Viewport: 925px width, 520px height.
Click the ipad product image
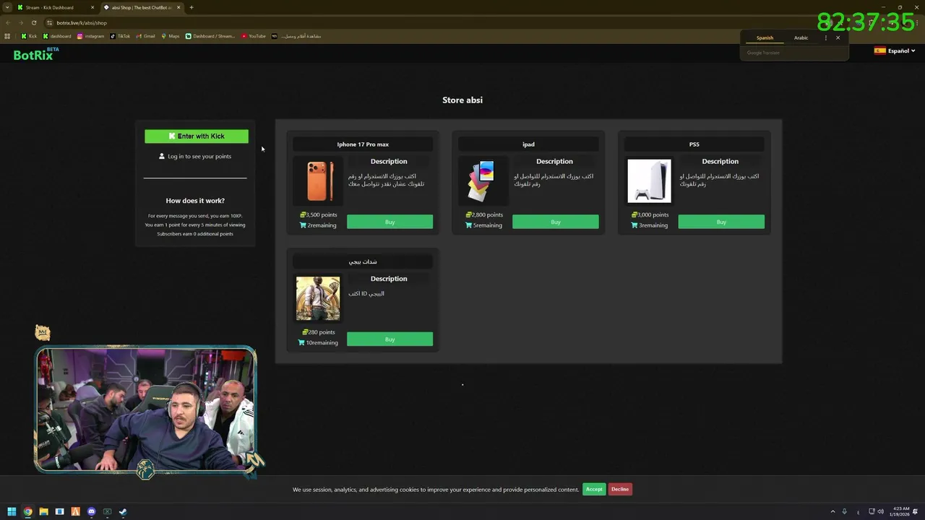[483, 181]
